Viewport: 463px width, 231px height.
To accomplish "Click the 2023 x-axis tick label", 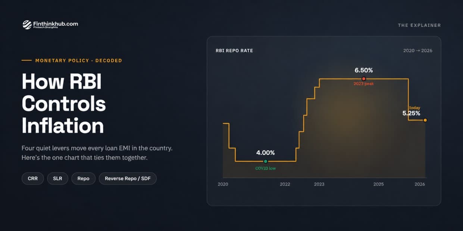I will [319, 184].
